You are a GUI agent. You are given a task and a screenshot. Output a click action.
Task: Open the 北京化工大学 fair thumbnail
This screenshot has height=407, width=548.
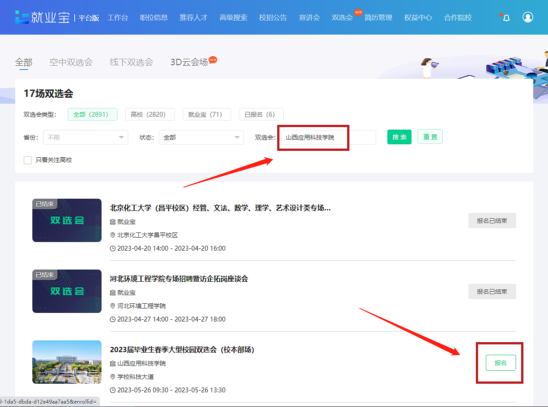point(67,220)
